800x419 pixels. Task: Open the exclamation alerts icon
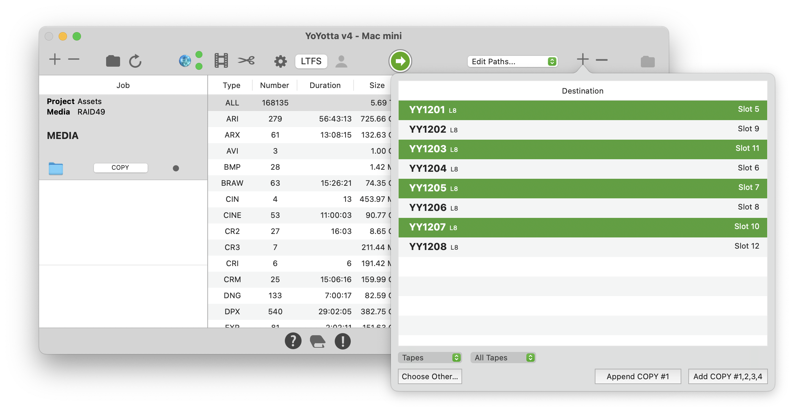coord(343,341)
